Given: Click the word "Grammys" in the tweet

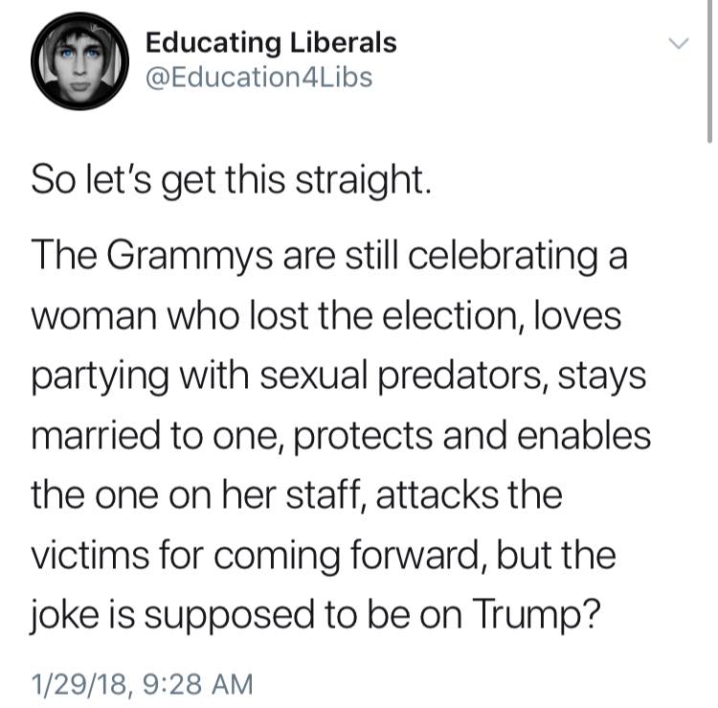Looking at the screenshot, I should 177,258.
